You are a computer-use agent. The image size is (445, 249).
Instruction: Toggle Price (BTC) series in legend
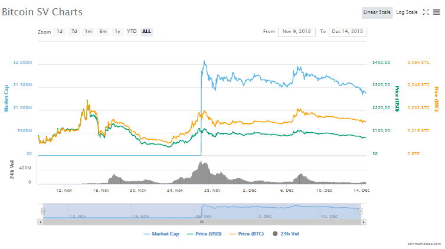(x=247, y=234)
